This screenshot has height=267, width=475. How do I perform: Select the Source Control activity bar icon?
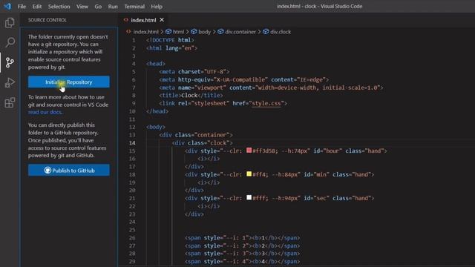point(10,62)
